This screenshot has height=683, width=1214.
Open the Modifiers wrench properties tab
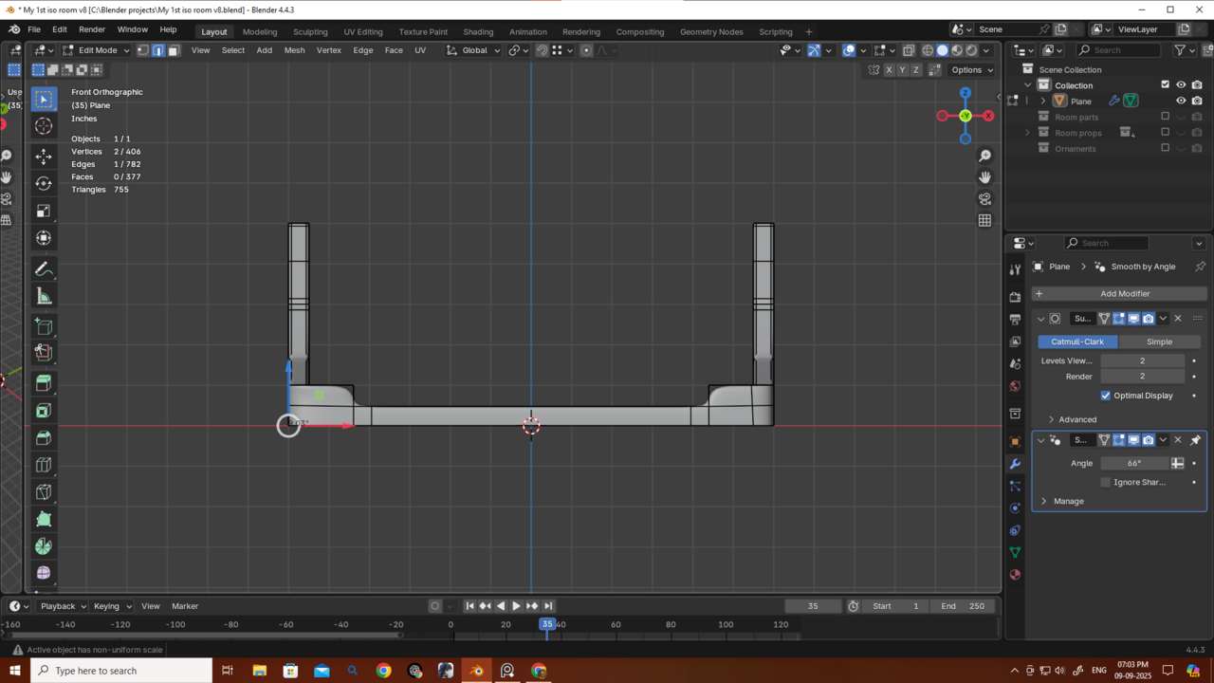pos(1016,464)
